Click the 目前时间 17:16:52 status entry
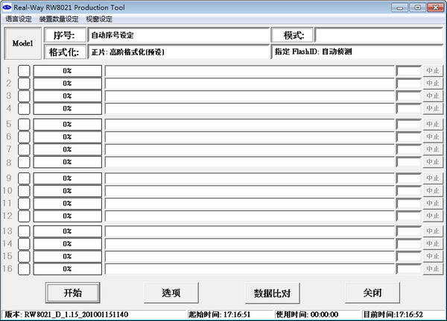Image resolution: width=447 pixels, height=321 pixels. coord(393,314)
